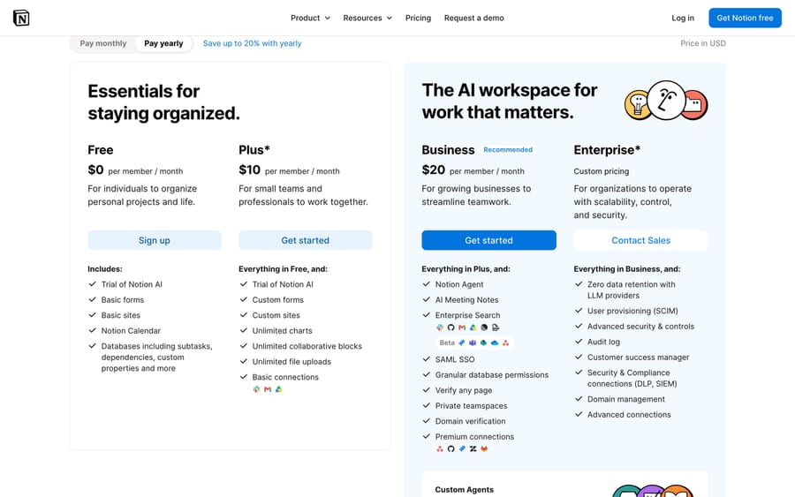Click the Google Drive icon under Basic connections

(278, 389)
